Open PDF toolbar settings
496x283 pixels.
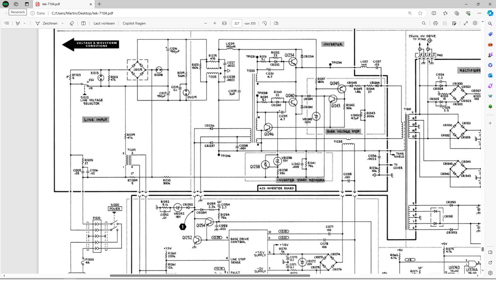pyautogui.click(x=475, y=23)
